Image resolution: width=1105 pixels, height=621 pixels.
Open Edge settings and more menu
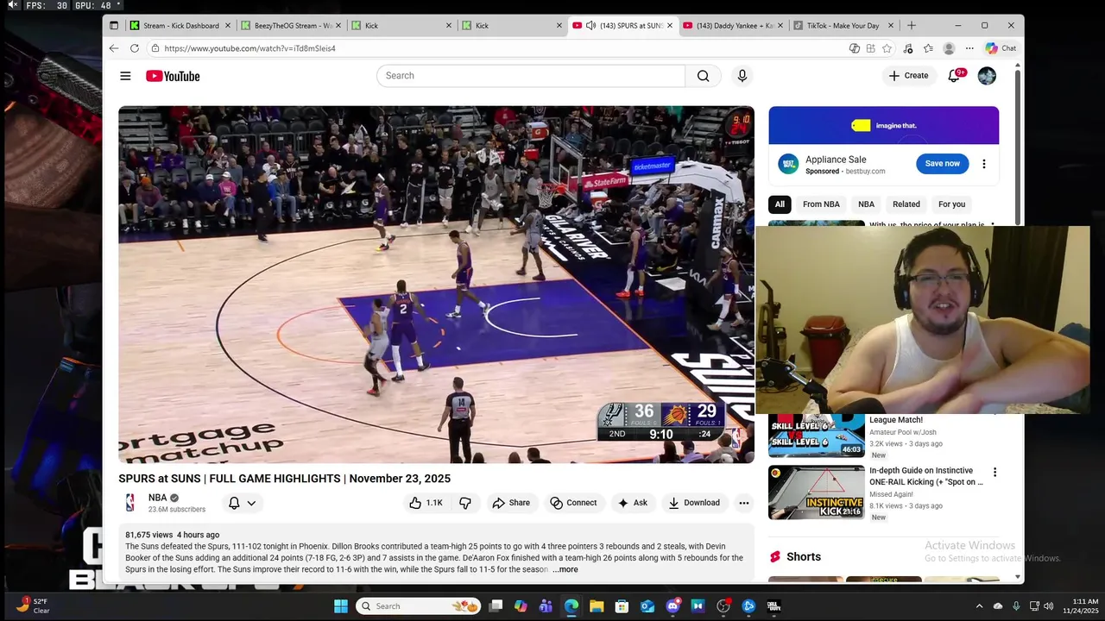click(x=969, y=48)
